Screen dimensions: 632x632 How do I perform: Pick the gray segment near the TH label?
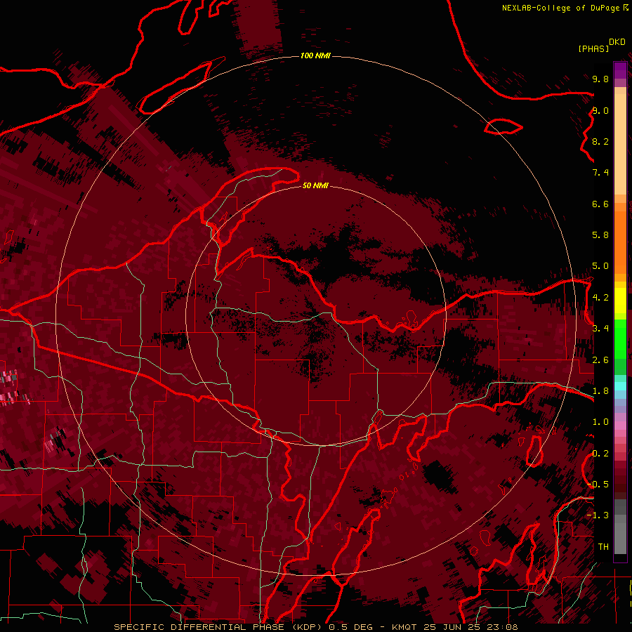click(x=620, y=538)
